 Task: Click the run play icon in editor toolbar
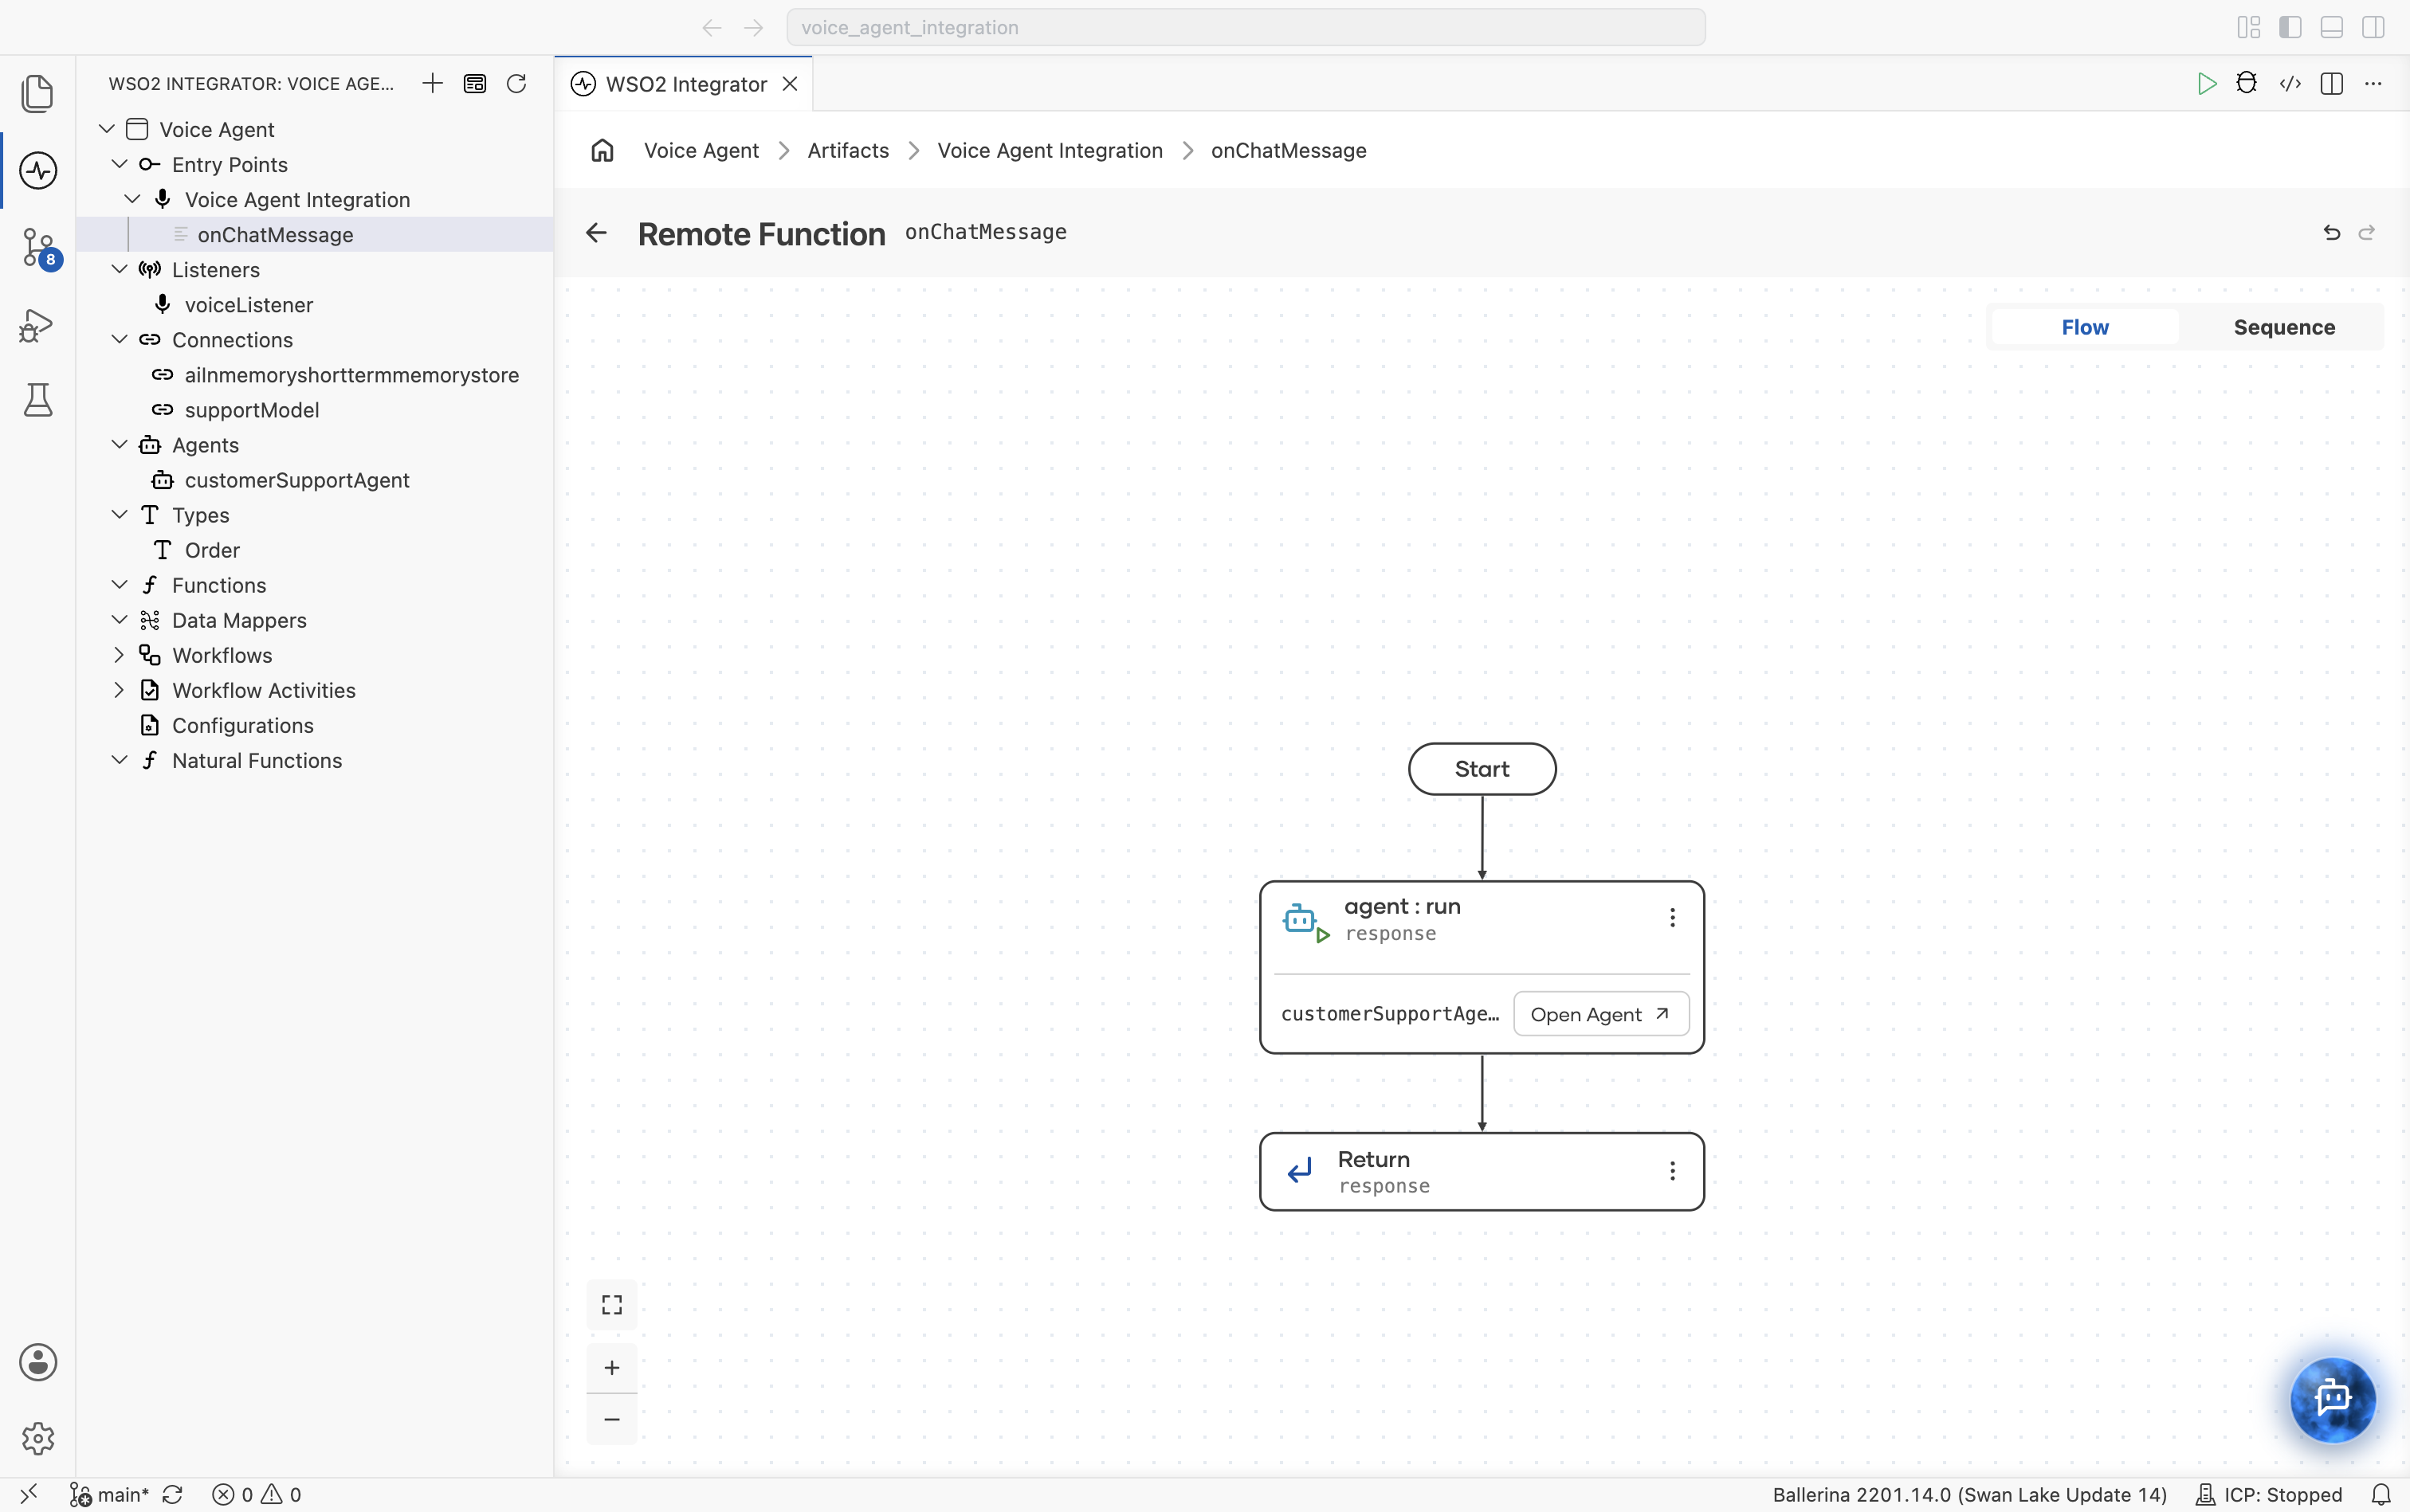2206,83
